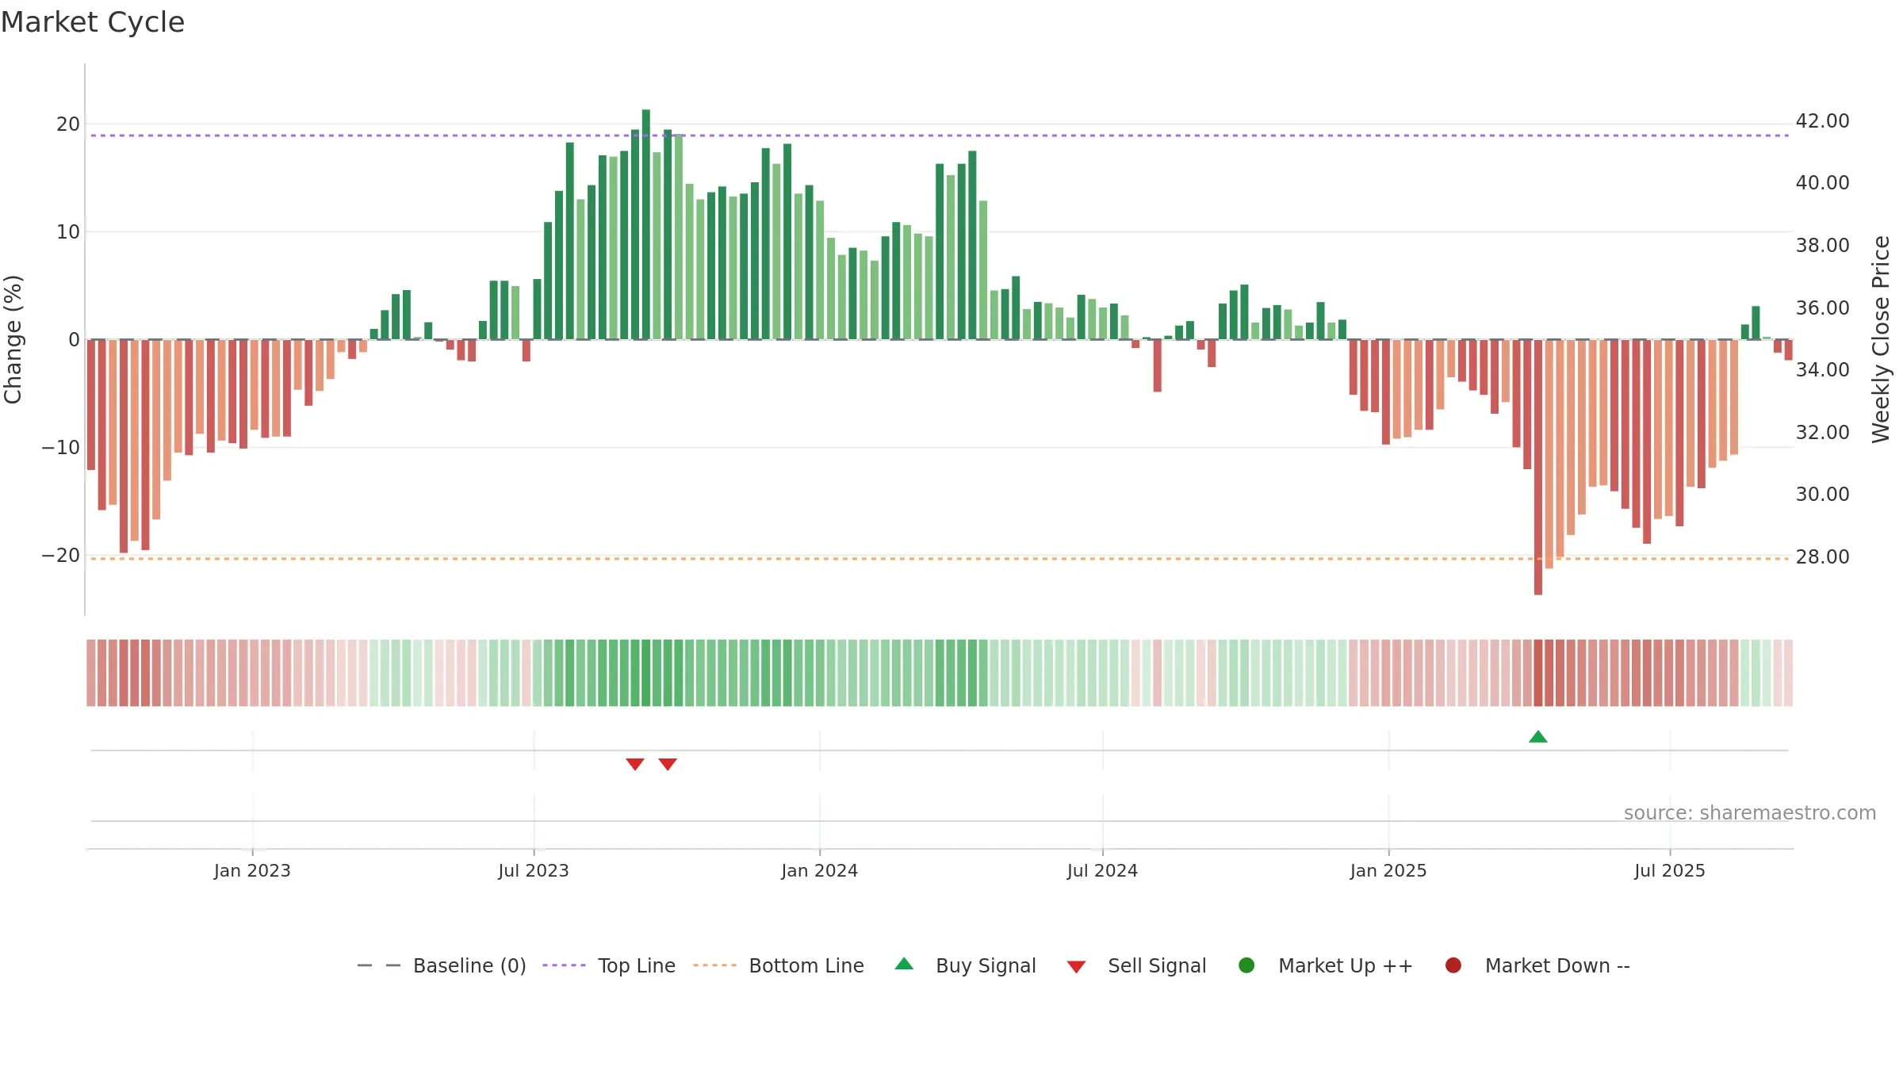Click the dark red circle icon in legend

pyautogui.click(x=1453, y=965)
